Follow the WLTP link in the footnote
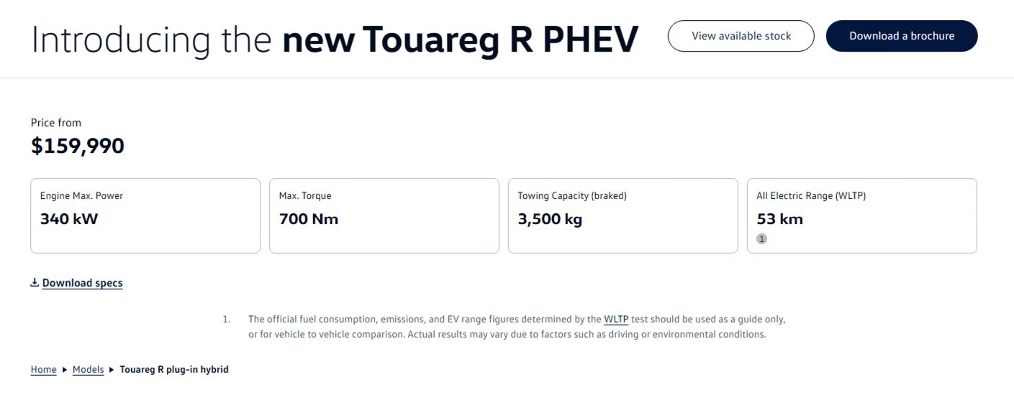The image size is (1014, 395). point(616,319)
